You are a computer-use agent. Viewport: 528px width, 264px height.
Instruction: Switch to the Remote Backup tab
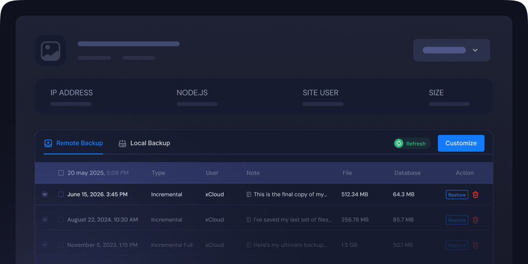pos(74,143)
